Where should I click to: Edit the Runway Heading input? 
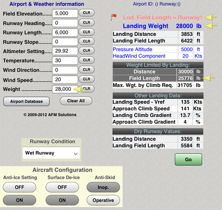pyautogui.click(x=65, y=23)
